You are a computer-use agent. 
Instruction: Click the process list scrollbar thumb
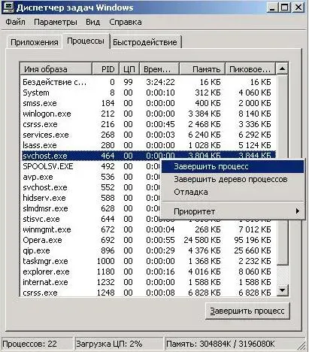click(282, 169)
